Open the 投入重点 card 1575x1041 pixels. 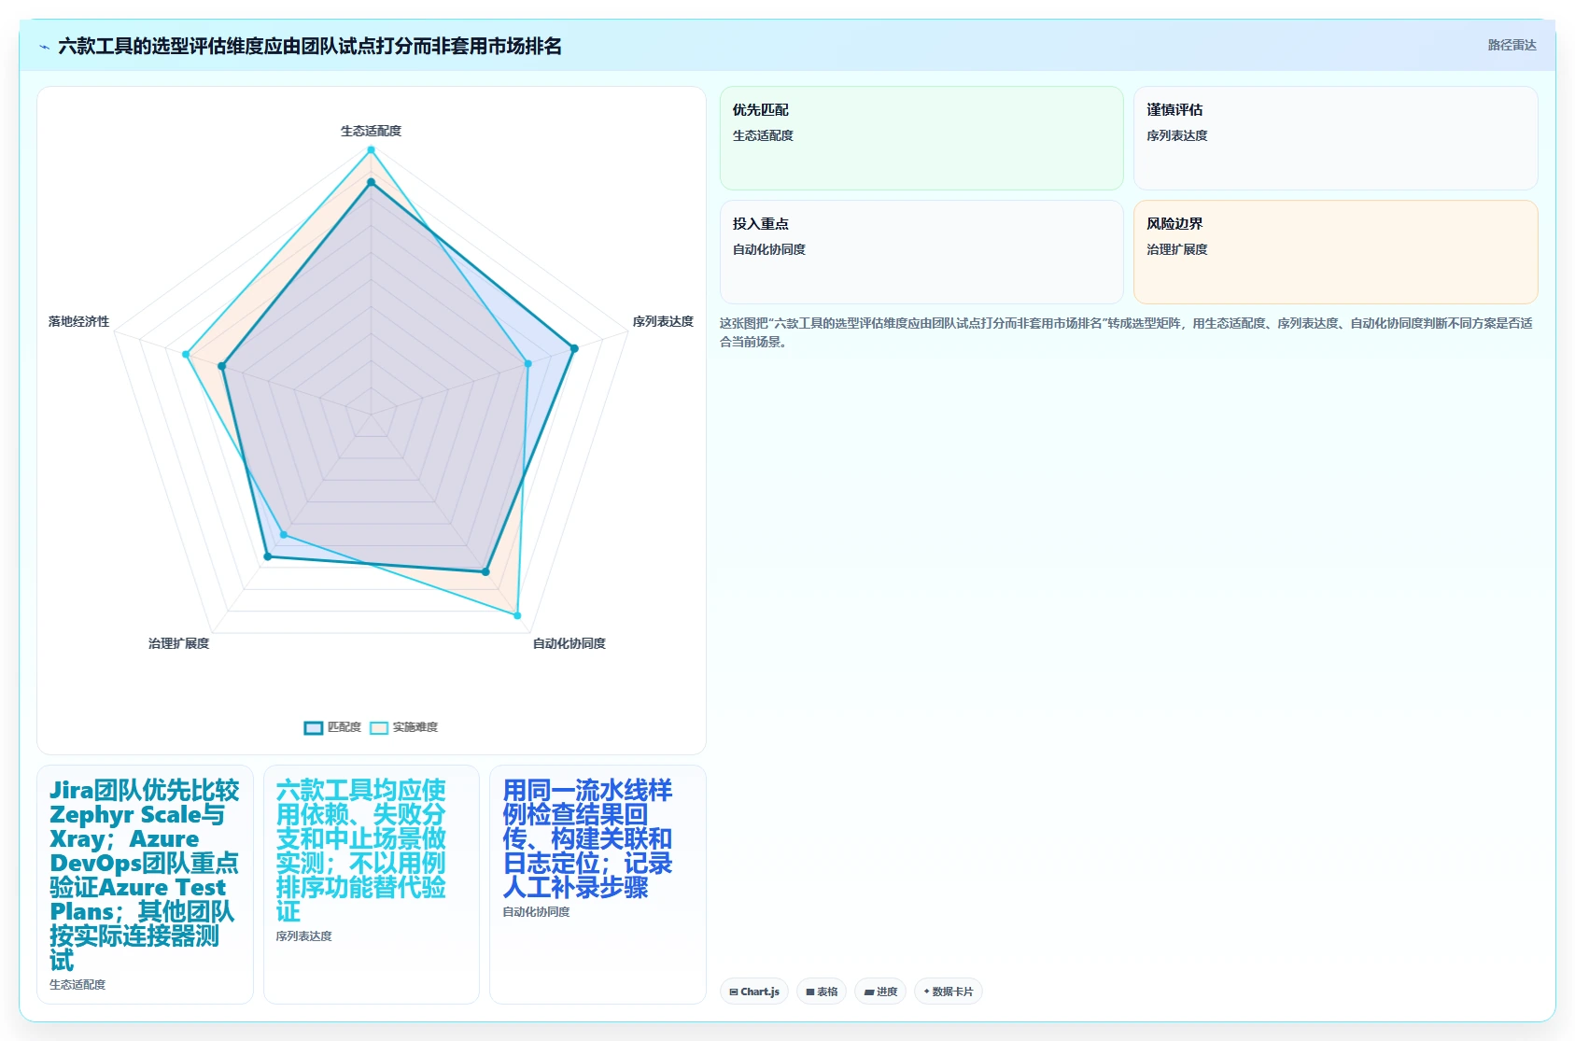(921, 252)
